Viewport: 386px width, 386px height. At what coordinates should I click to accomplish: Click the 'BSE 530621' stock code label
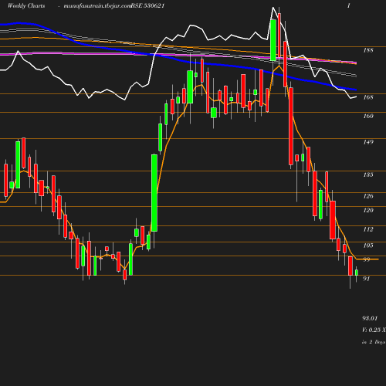(147, 5)
